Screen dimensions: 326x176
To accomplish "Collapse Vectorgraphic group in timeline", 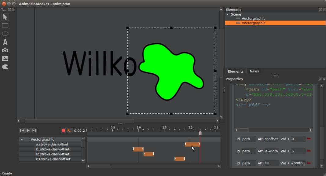I will [22, 139].
